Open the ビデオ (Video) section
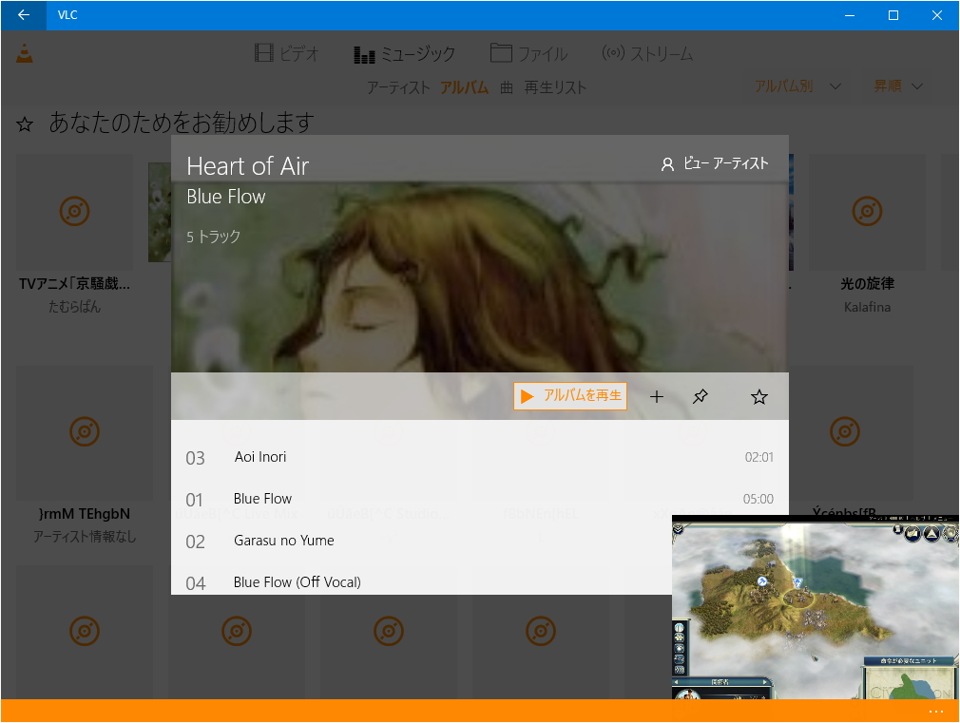Screen dimensions: 960x723 286,53
